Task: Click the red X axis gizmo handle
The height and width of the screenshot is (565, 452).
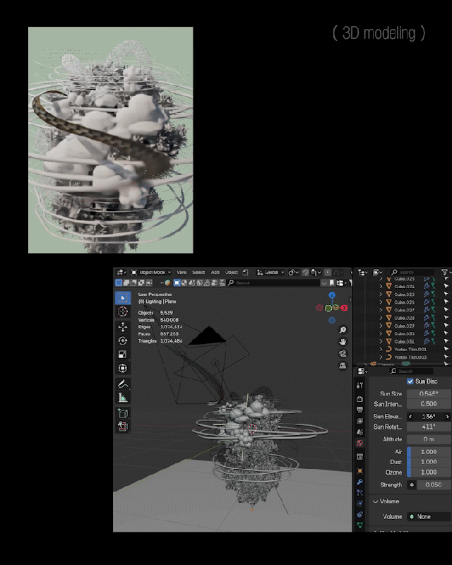Action: [344, 308]
